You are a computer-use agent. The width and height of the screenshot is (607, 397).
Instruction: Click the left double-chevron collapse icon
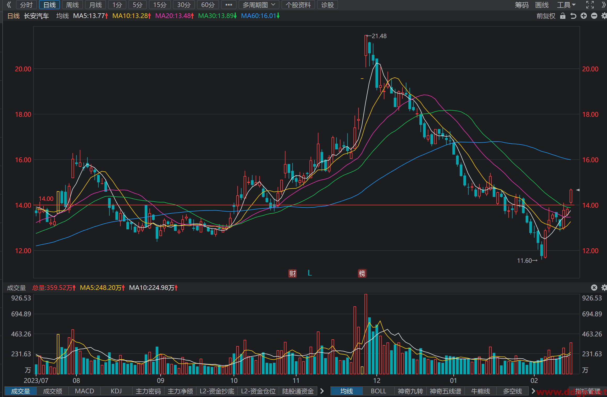click(9, 5)
